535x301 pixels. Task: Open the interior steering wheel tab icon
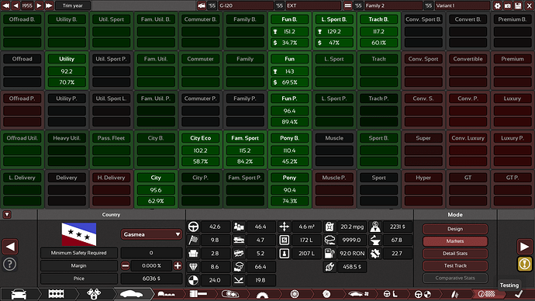[x=390, y=294]
